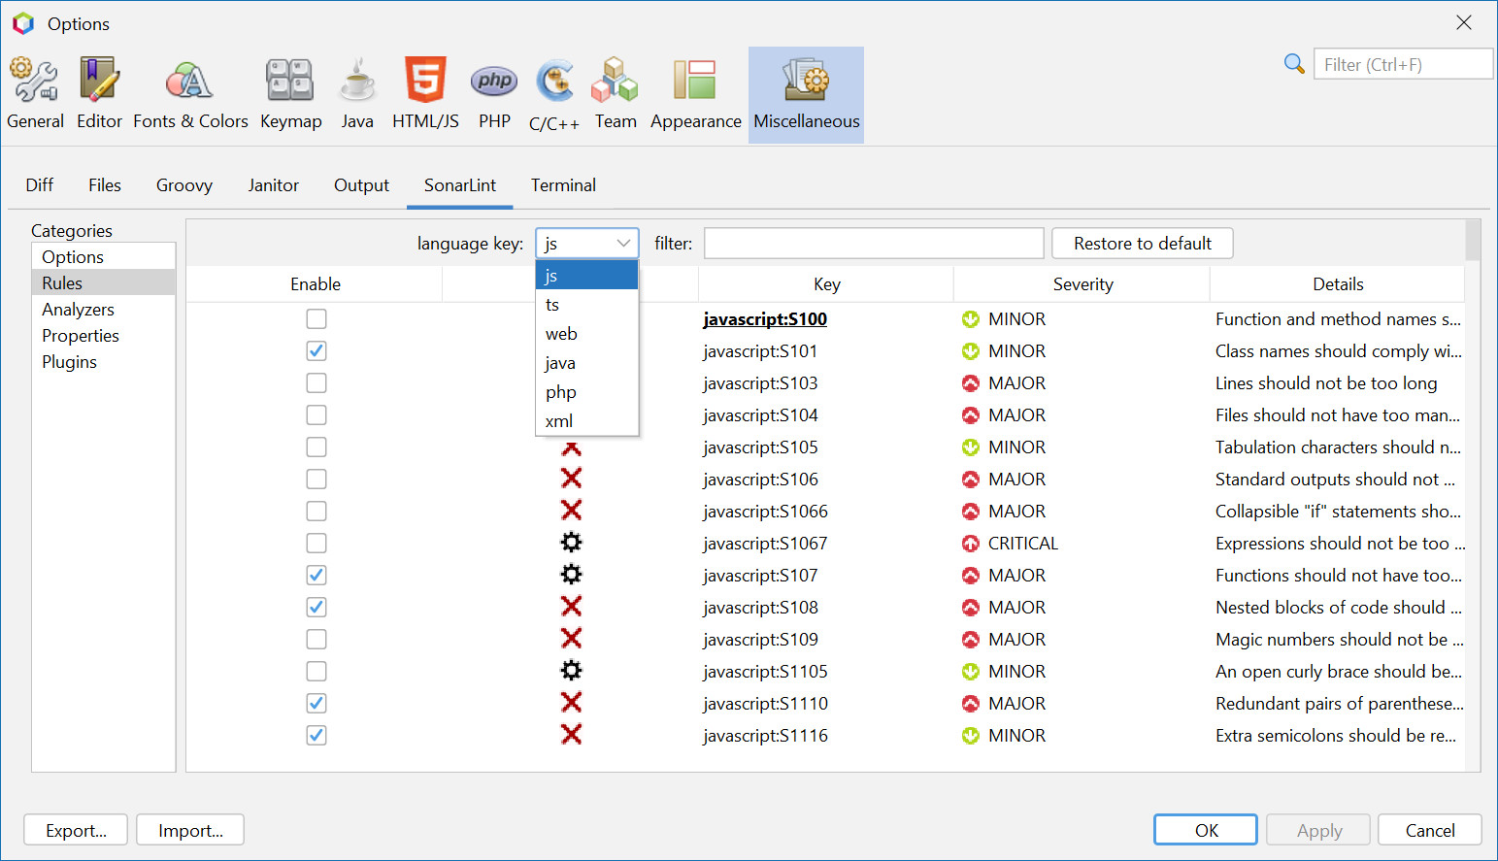Pick 'xml' in the language key list

[x=559, y=421]
